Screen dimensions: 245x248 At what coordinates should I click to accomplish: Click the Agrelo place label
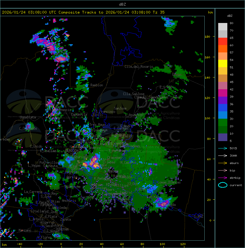coord(72,177)
